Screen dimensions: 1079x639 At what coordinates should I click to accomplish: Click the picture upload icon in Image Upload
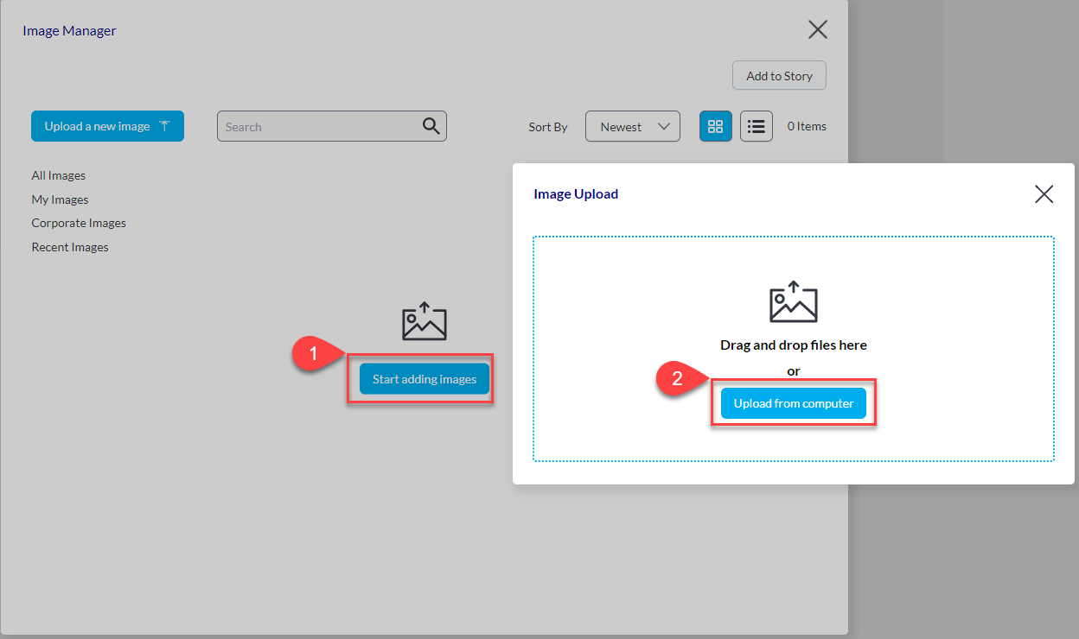pos(793,302)
